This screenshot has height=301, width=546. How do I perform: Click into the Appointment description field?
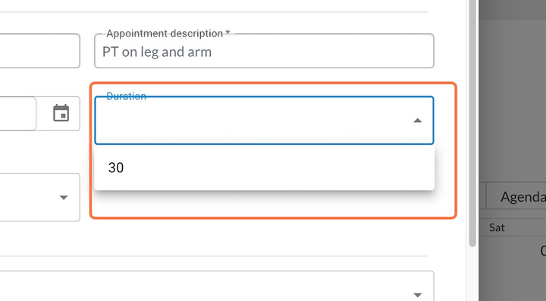pos(264,51)
